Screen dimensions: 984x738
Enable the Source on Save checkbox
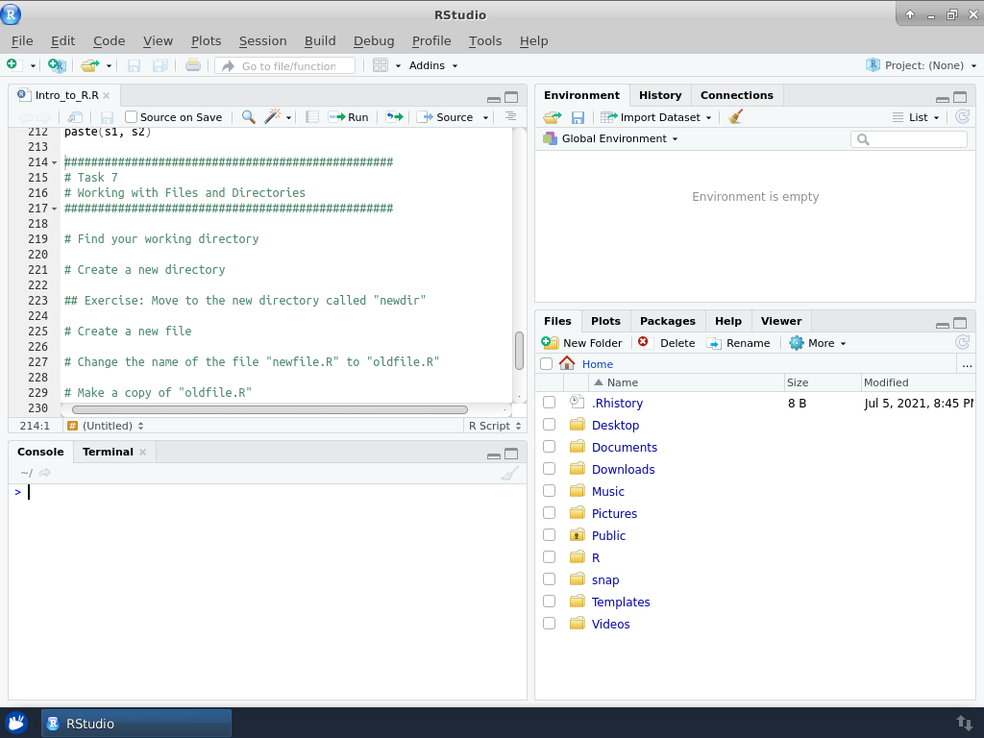(x=132, y=117)
